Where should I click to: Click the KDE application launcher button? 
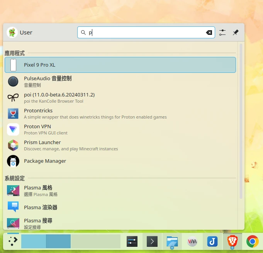tap(13, 241)
